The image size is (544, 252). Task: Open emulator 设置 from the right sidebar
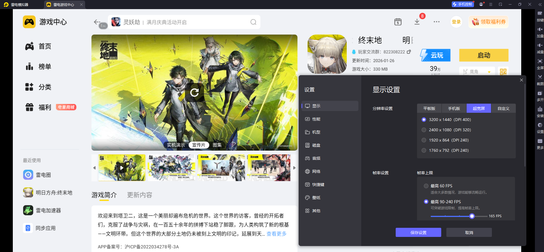click(540, 128)
